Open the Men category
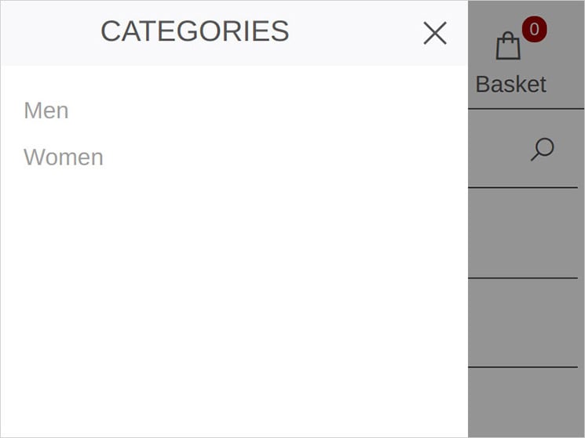Viewport: 585px width, 438px height. point(46,110)
